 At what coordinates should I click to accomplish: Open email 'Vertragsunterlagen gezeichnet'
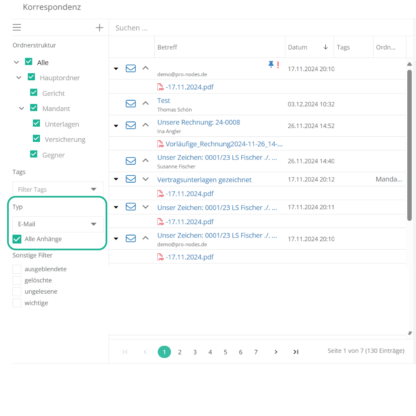(204, 180)
